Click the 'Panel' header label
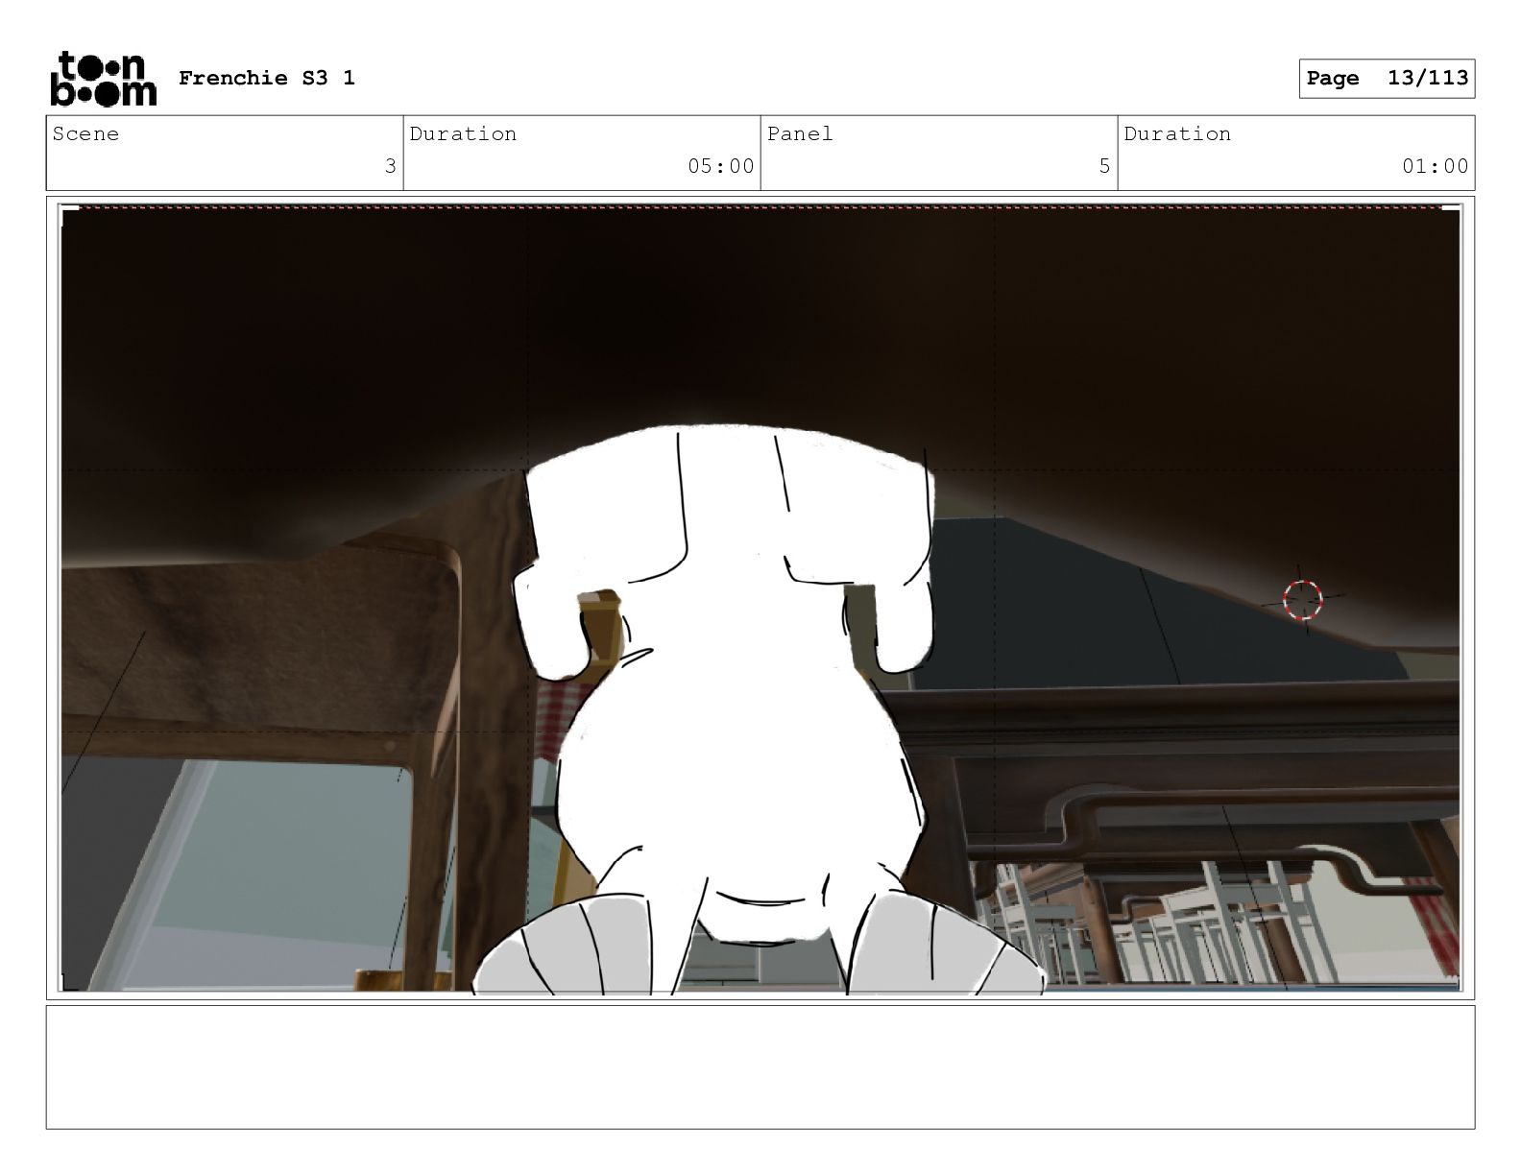 pos(800,133)
